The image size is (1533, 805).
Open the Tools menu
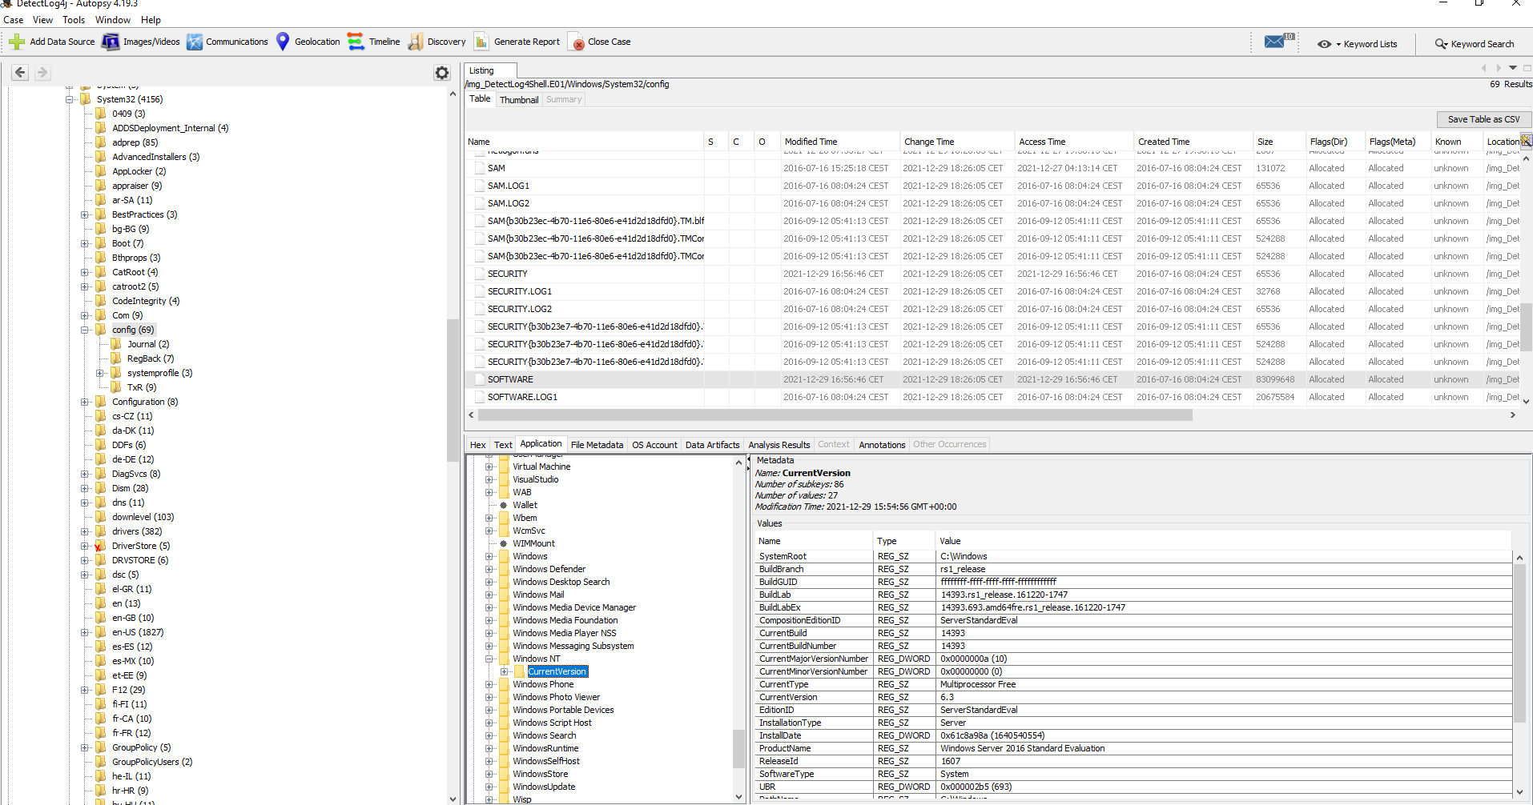tap(74, 20)
